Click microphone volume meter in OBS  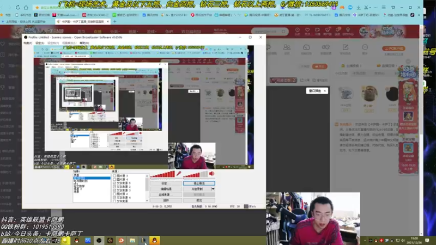(162, 174)
